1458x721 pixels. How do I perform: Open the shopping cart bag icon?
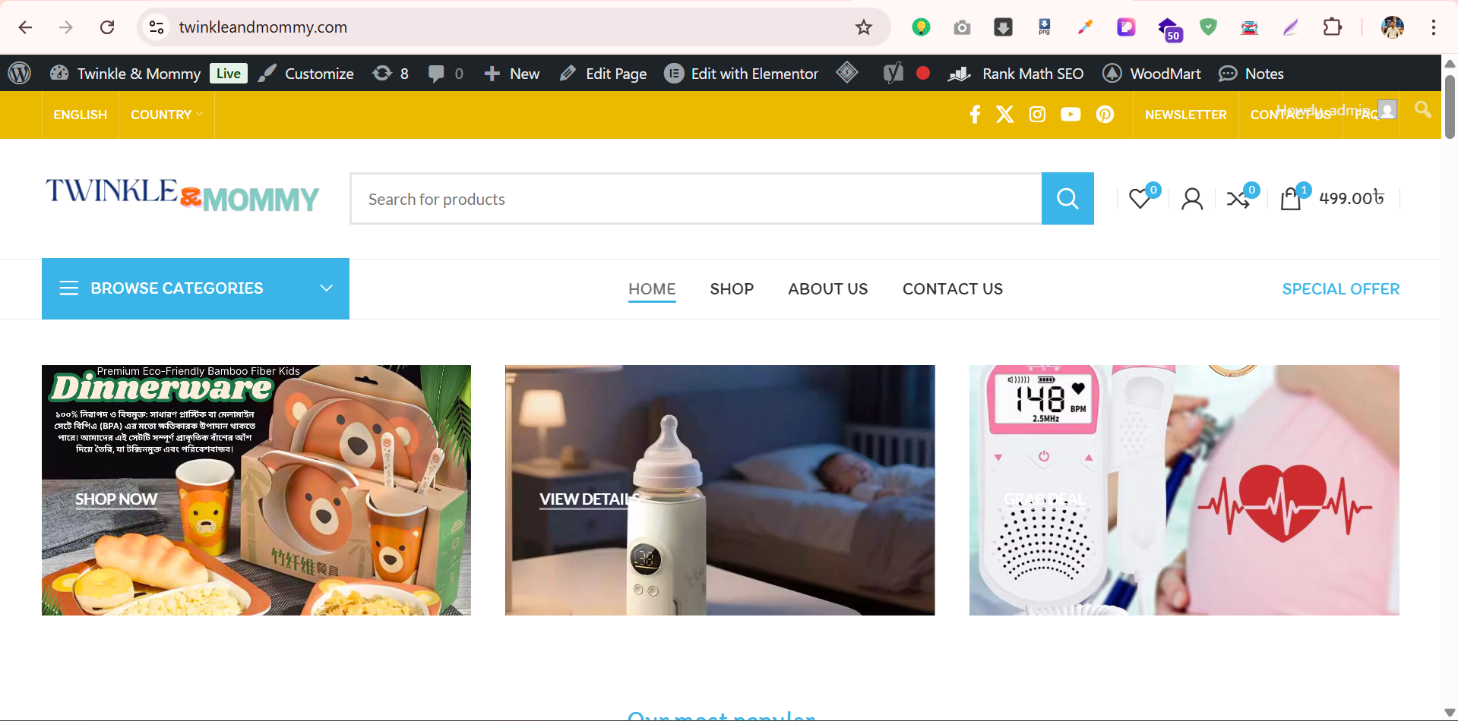pos(1291,199)
